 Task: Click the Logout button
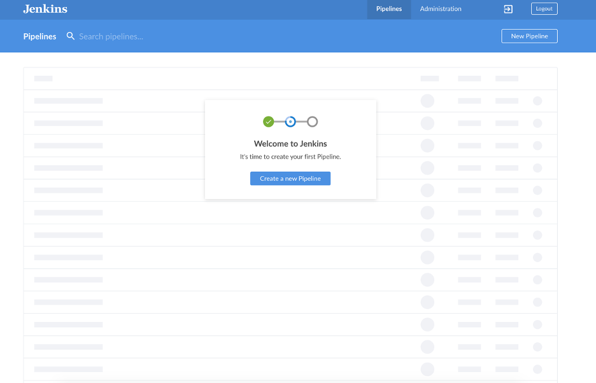(x=544, y=9)
